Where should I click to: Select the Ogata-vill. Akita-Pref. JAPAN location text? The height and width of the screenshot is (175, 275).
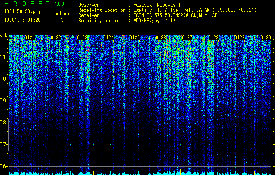[x=195, y=10]
